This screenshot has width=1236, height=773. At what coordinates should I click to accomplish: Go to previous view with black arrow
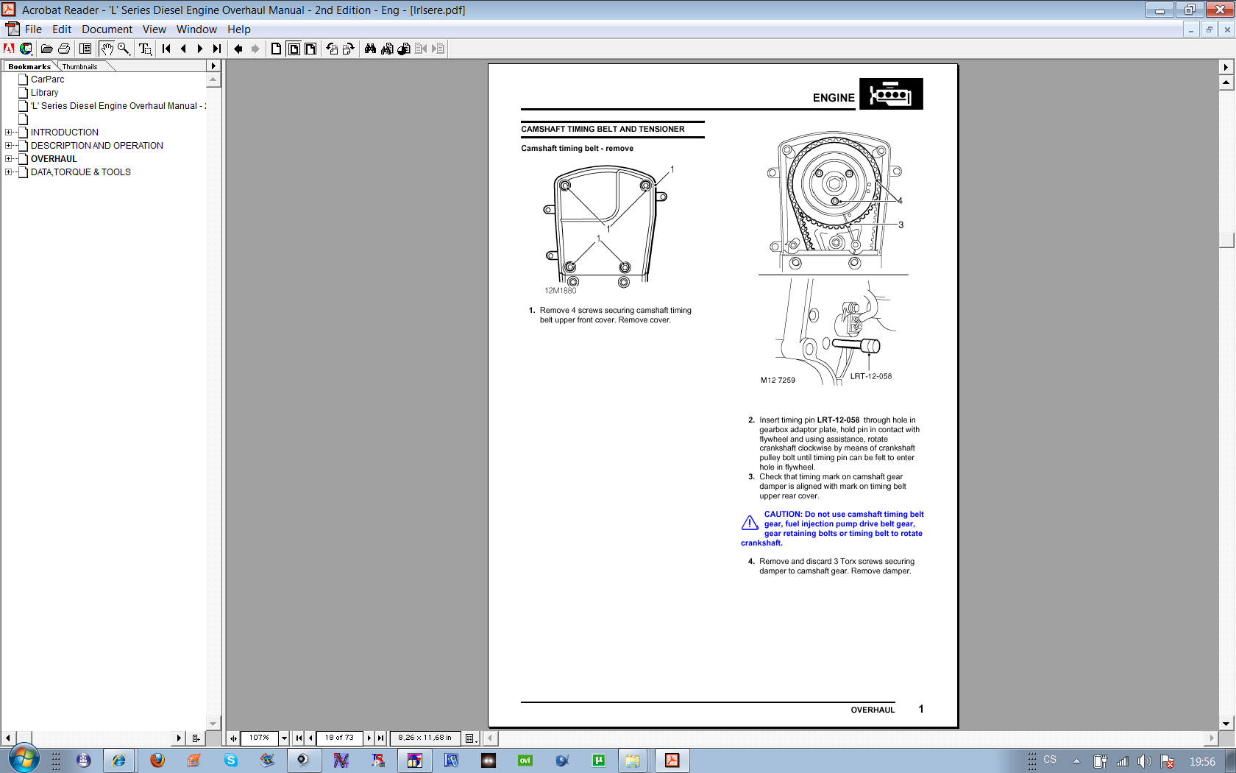pyautogui.click(x=238, y=49)
